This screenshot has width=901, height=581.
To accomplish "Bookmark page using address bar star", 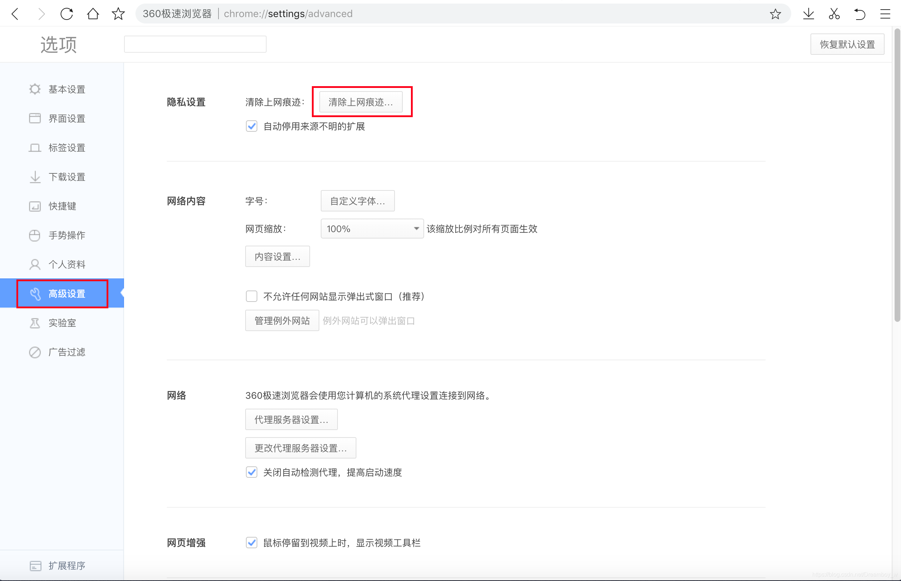I will pos(775,14).
